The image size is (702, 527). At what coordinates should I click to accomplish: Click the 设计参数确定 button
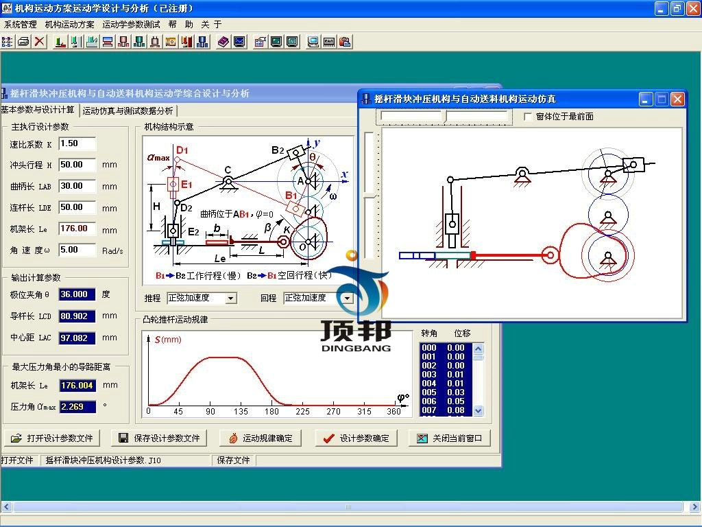click(356, 438)
